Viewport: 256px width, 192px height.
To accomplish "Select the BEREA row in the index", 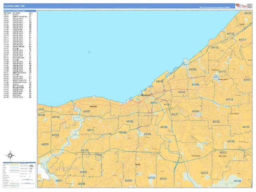I will (x=17, y=15).
